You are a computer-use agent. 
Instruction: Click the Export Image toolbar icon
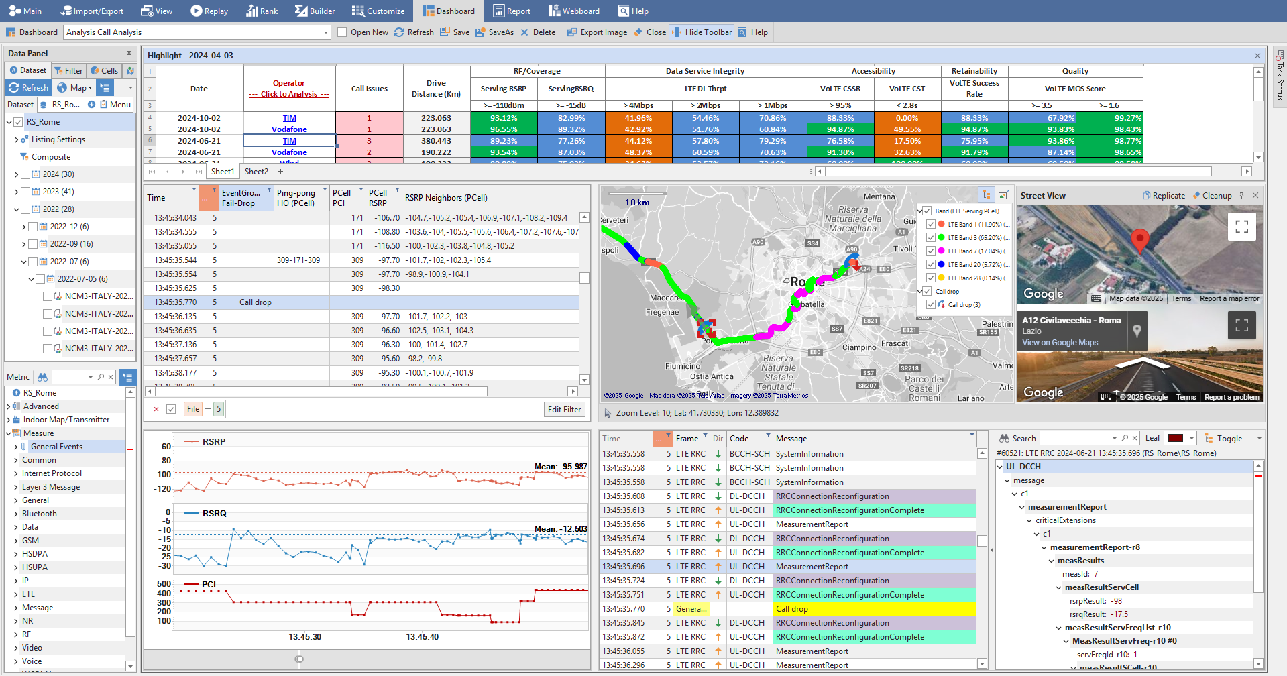(571, 32)
